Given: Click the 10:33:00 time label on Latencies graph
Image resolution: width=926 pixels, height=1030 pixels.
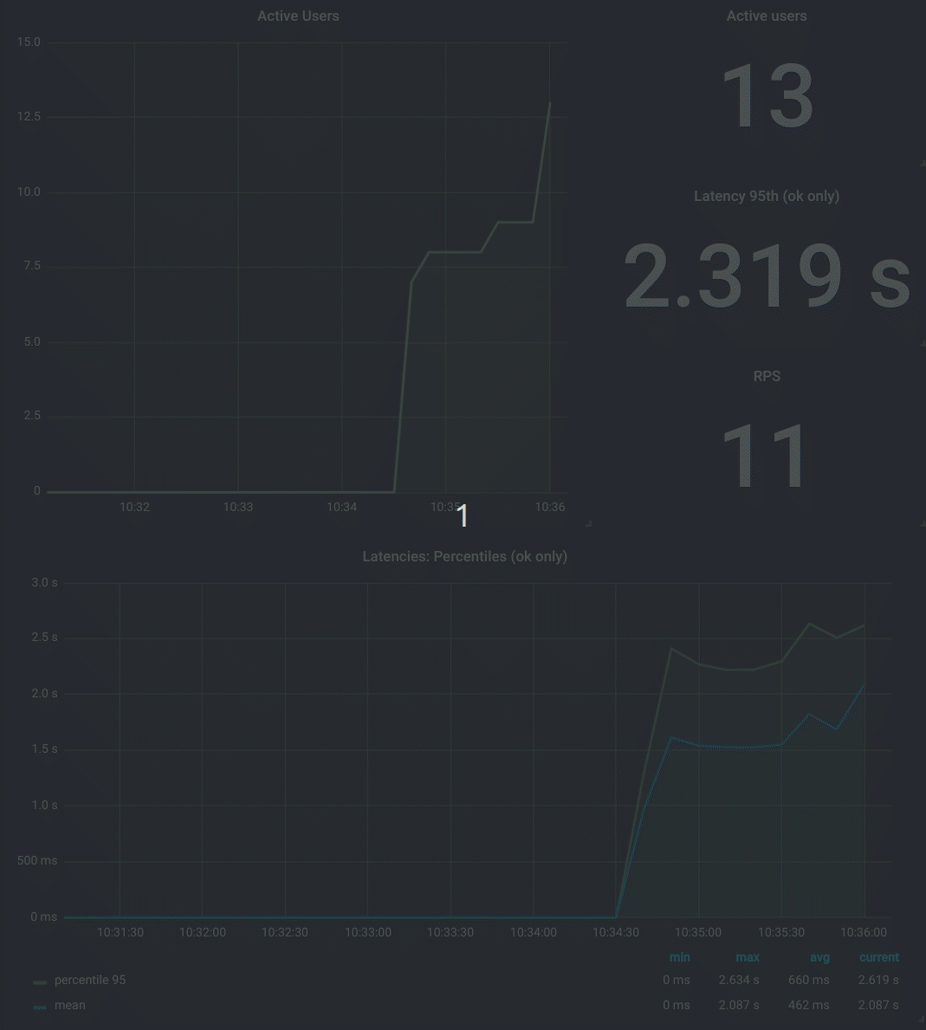Looking at the screenshot, I should [368, 932].
